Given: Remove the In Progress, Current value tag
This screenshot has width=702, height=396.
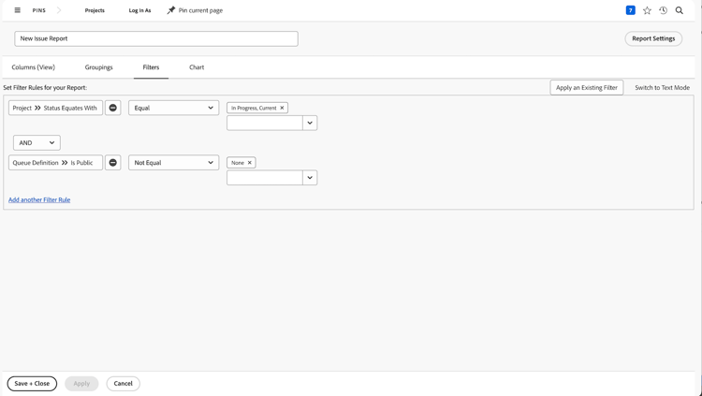Looking at the screenshot, I should (282, 108).
